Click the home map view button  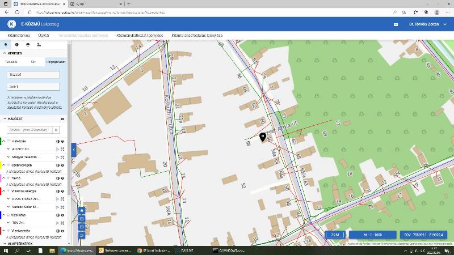82,210
